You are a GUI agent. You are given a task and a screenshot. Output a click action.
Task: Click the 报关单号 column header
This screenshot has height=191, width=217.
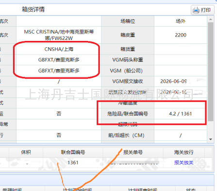click(133, 152)
